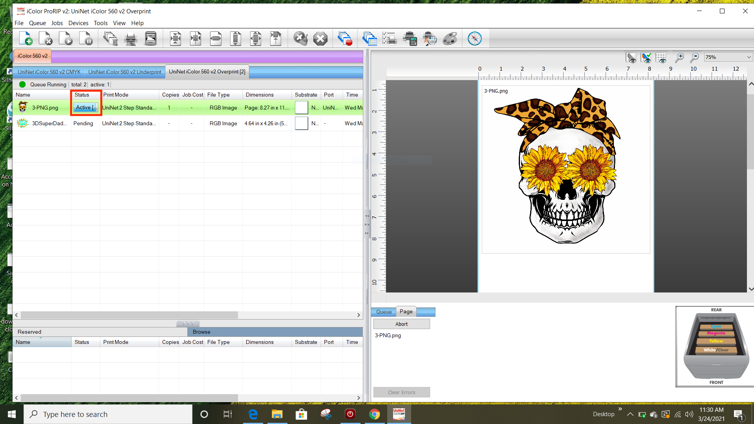Click the add new job file icon
Screen dimensions: 754x424
pos(26,38)
